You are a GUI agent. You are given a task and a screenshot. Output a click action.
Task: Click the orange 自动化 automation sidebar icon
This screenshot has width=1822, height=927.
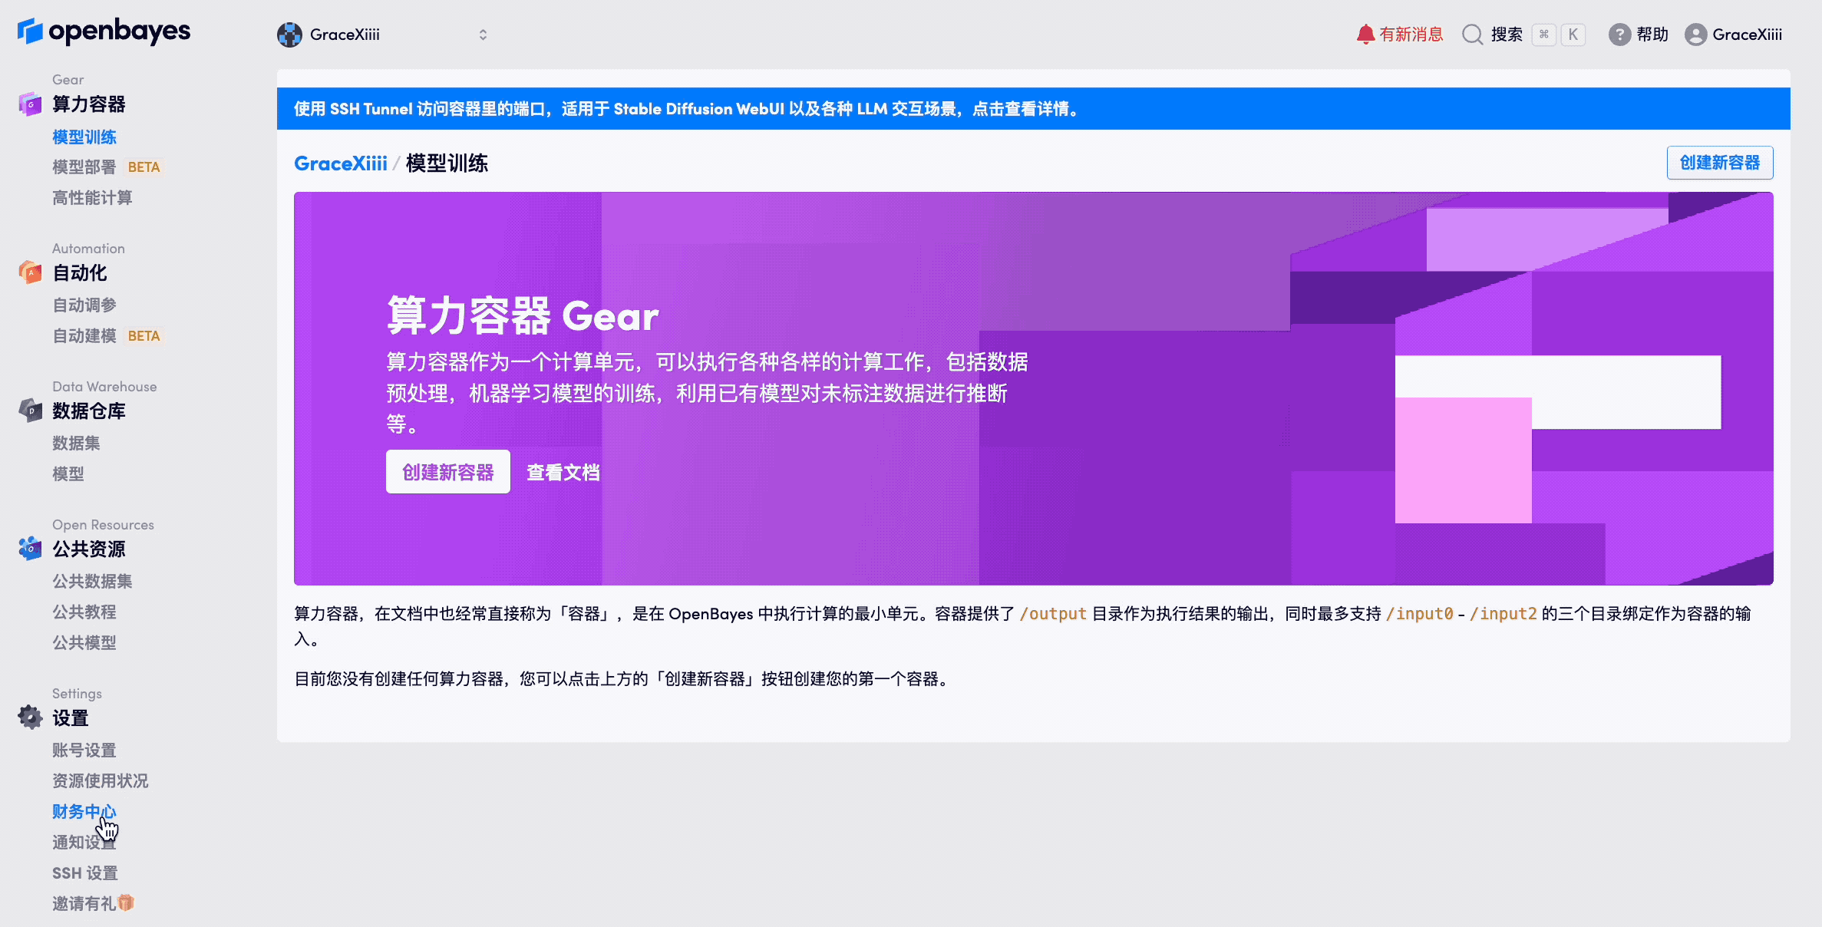tap(29, 272)
